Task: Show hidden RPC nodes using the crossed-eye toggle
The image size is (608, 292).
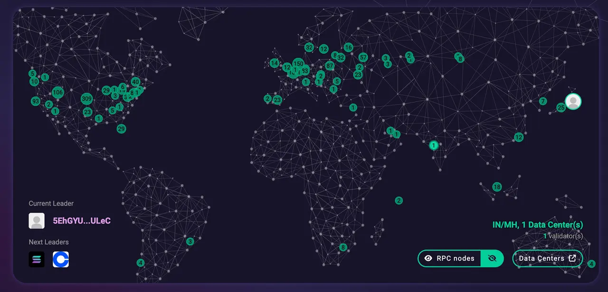Action: tap(493, 258)
